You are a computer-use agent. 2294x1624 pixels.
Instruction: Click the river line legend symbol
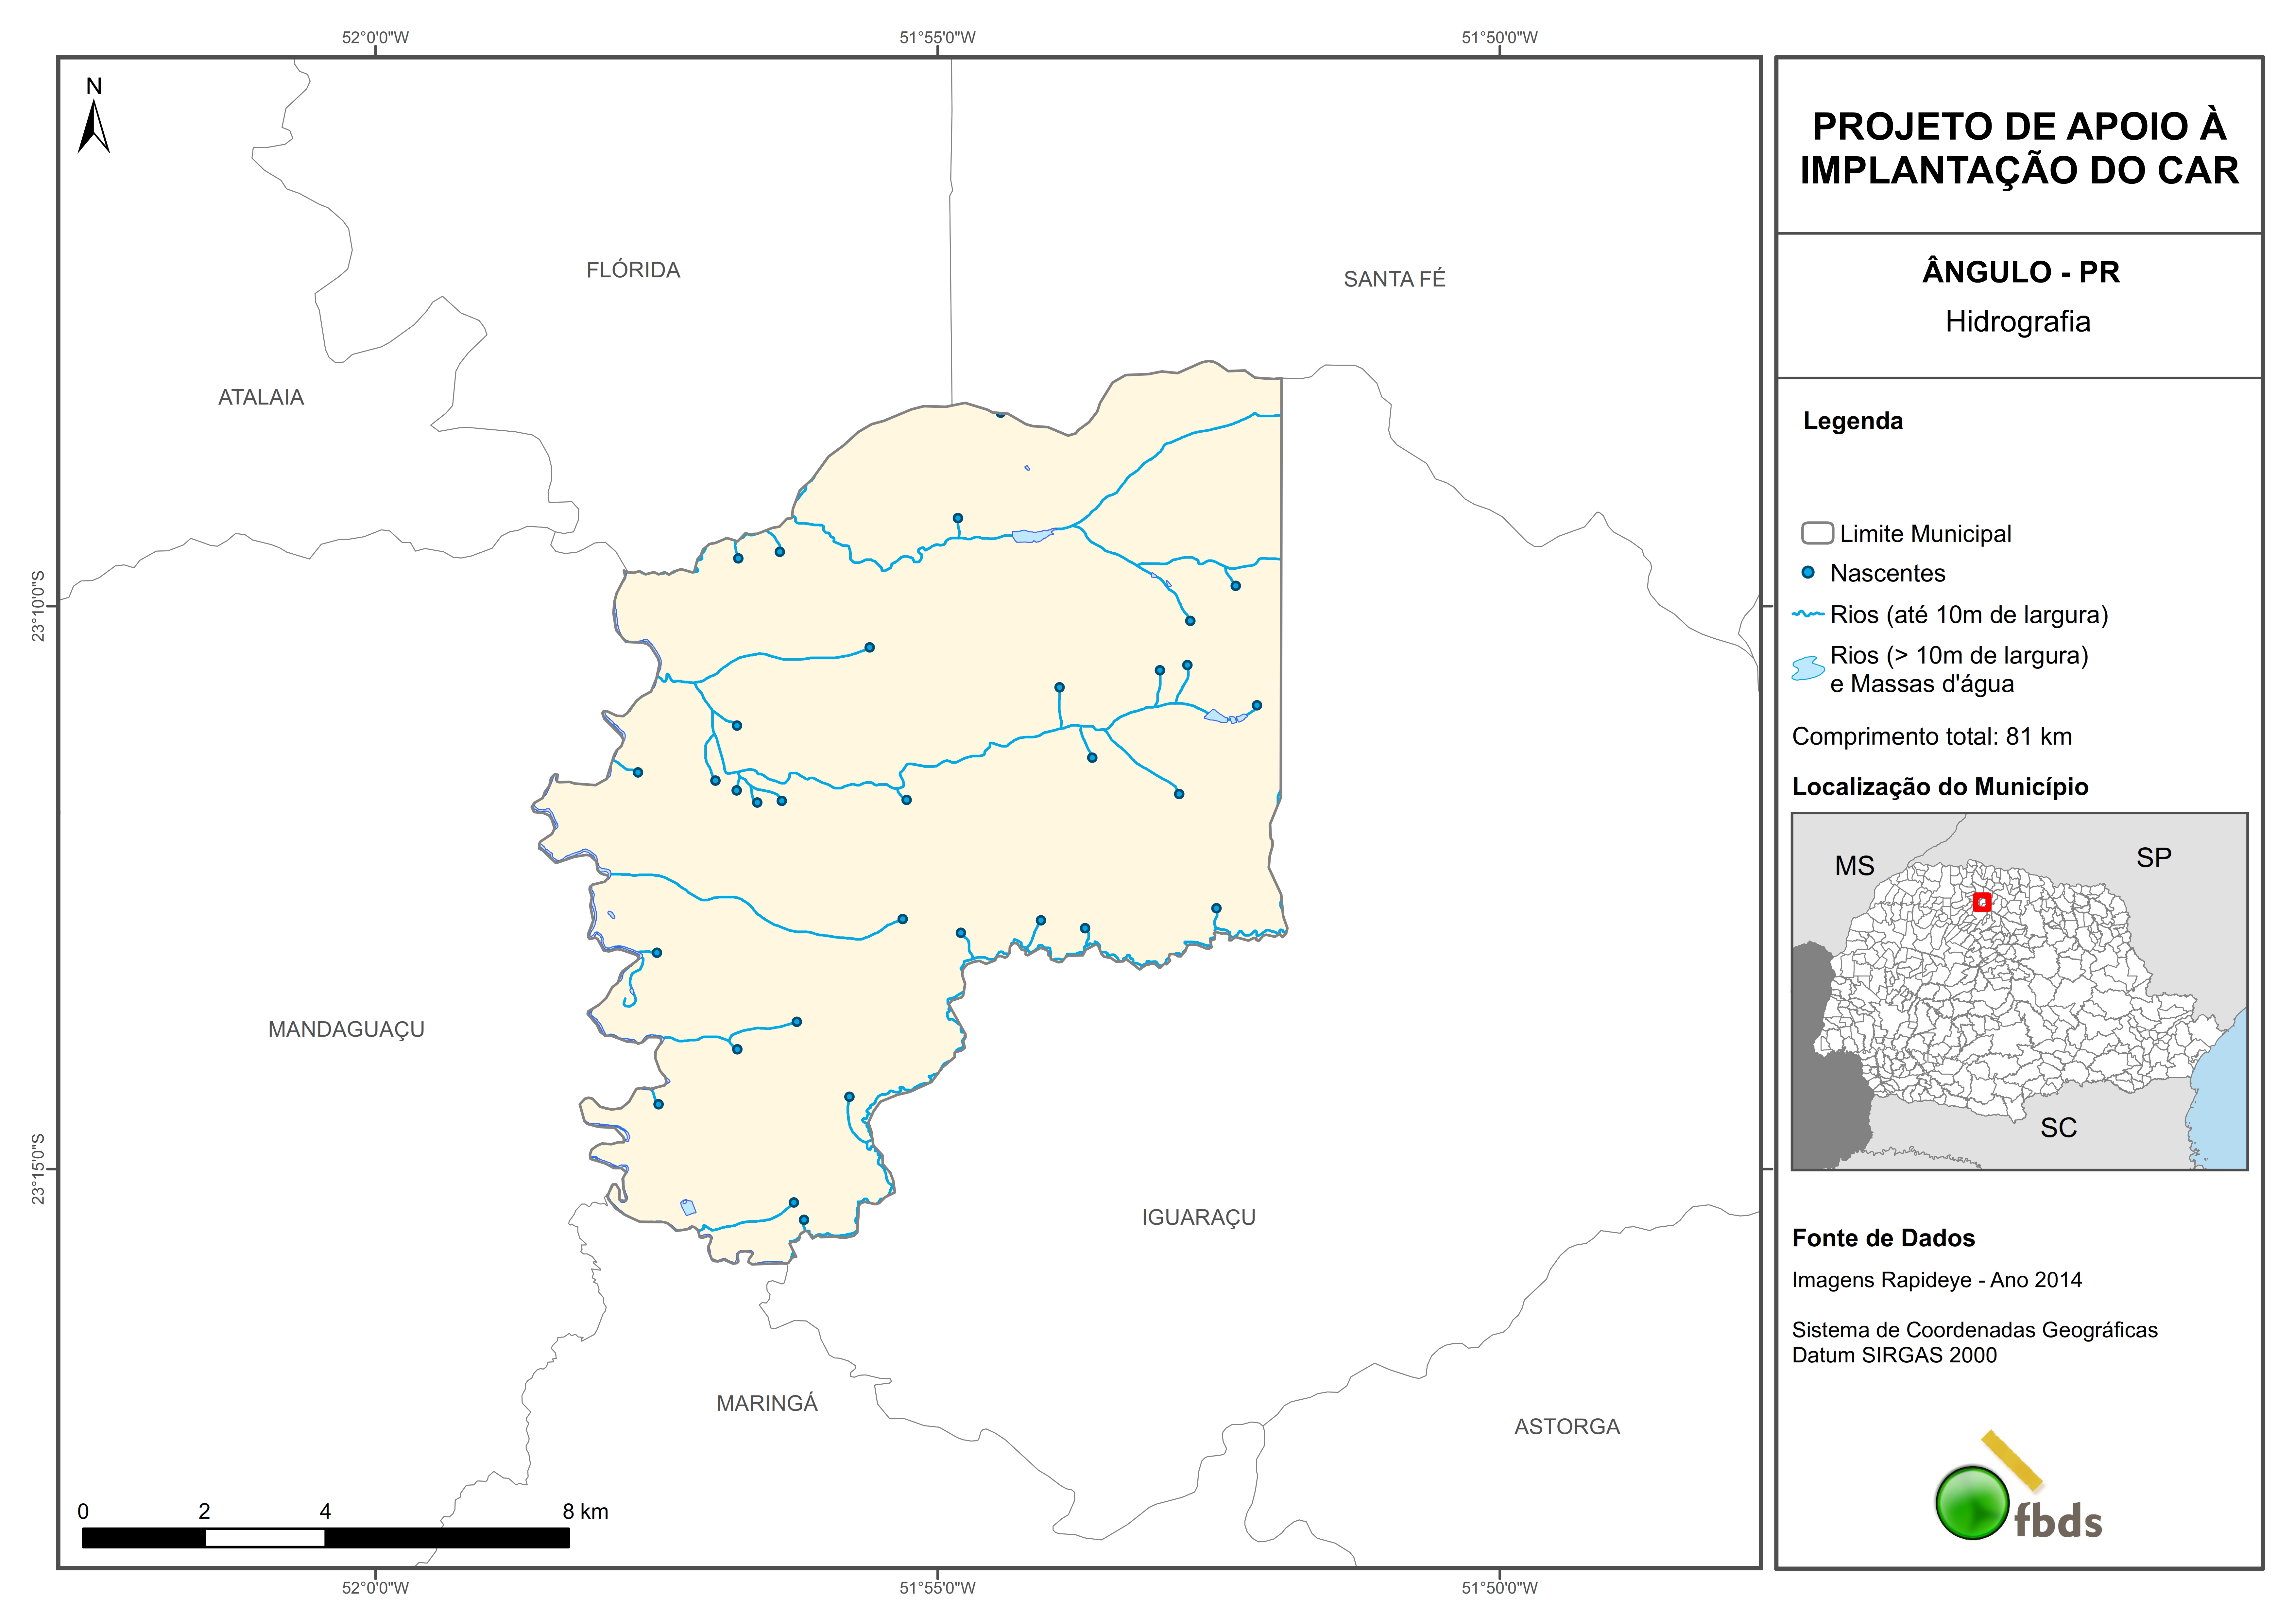click(1808, 614)
